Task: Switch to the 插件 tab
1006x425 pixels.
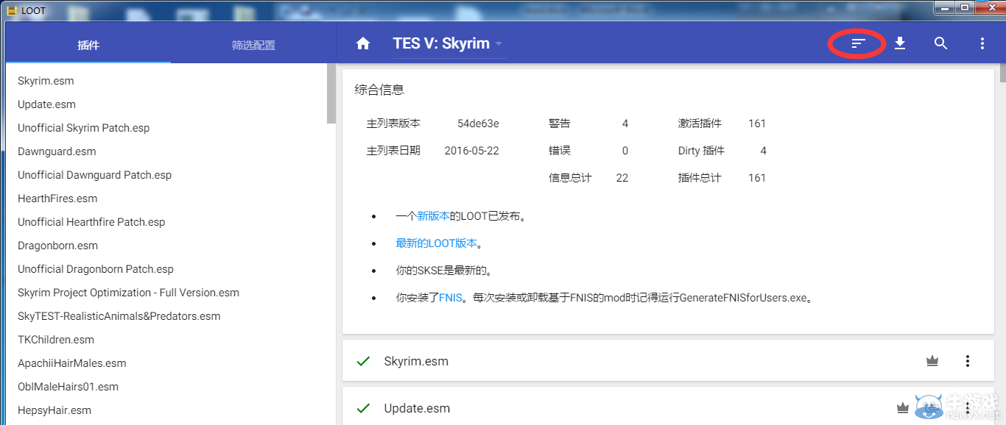Action: (88, 45)
